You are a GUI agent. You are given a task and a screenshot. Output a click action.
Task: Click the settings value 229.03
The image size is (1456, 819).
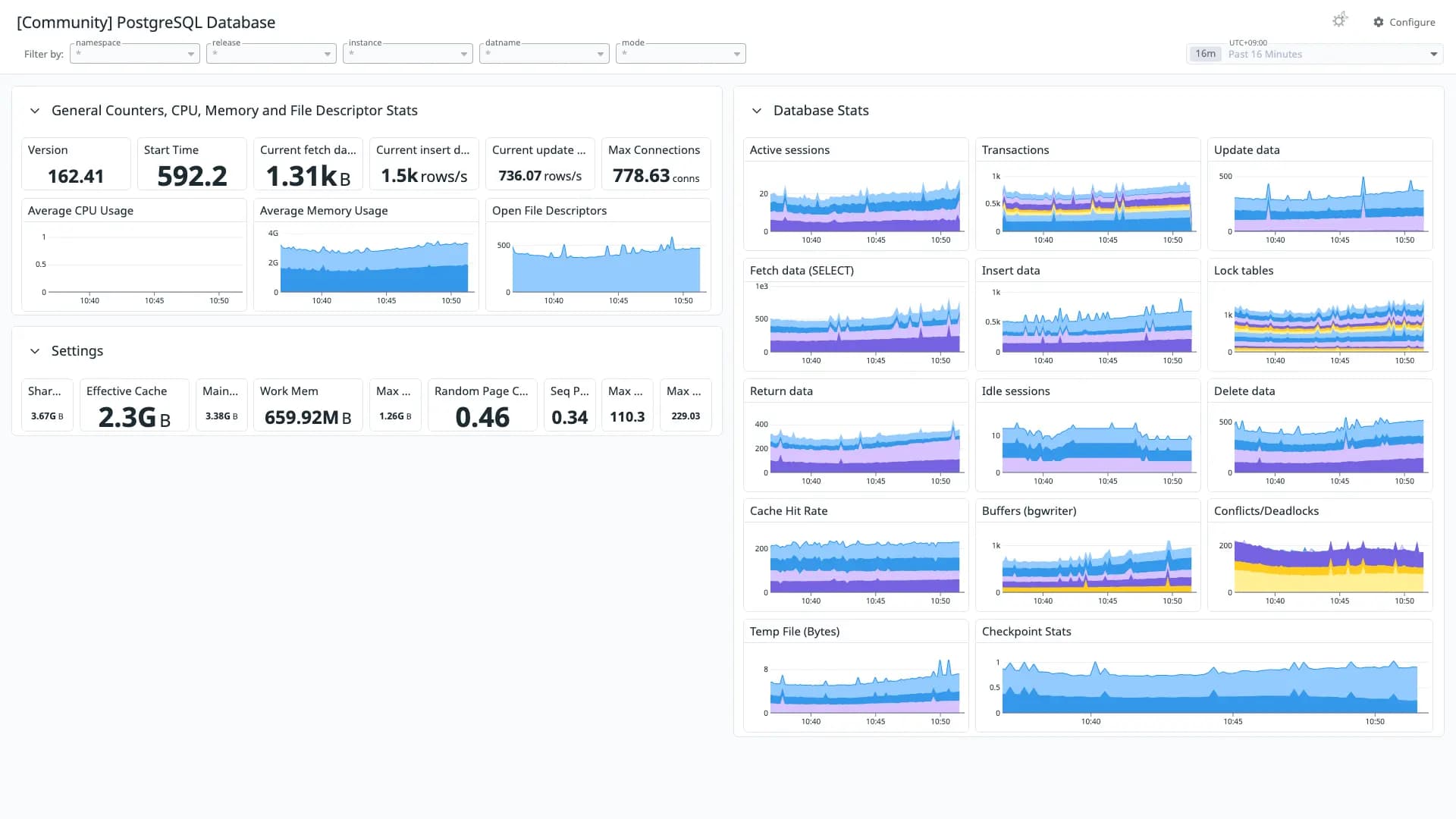686,416
